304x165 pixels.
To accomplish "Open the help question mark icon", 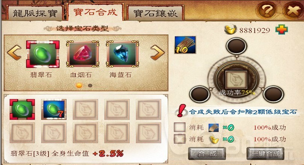I will pyautogui.click(x=267, y=10).
